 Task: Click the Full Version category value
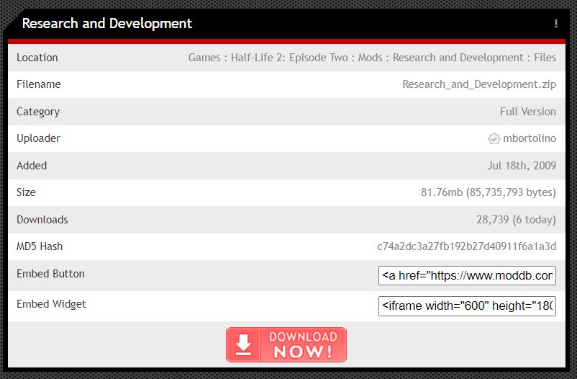pos(527,112)
